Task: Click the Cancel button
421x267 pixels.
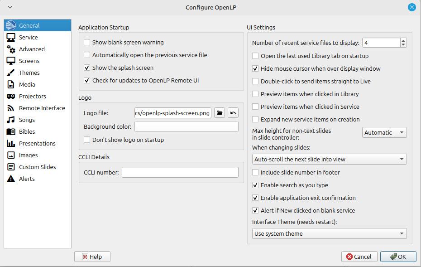Action: click(359, 257)
